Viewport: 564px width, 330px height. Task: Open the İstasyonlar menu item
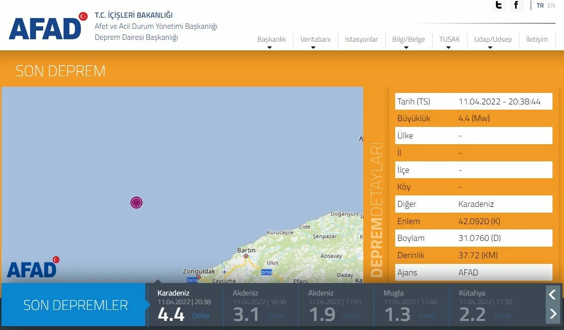pos(361,40)
